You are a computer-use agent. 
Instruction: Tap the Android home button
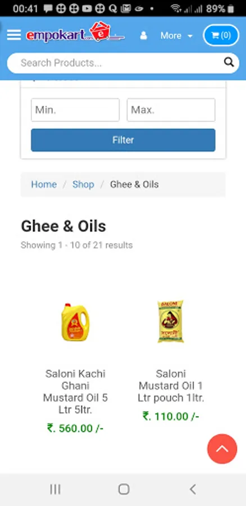(124, 489)
